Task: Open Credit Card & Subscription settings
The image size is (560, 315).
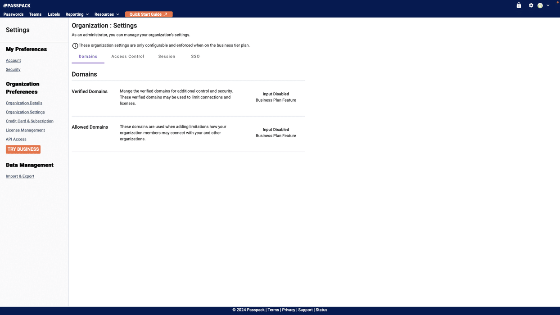Action: [x=29, y=121]
